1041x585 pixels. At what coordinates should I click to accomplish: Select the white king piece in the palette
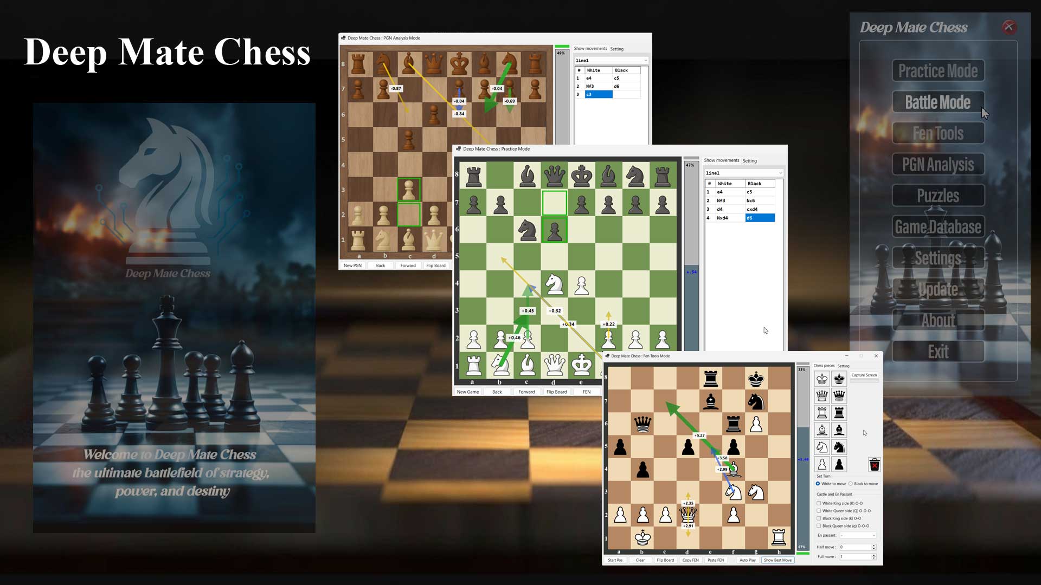click(x=822, y=379)
